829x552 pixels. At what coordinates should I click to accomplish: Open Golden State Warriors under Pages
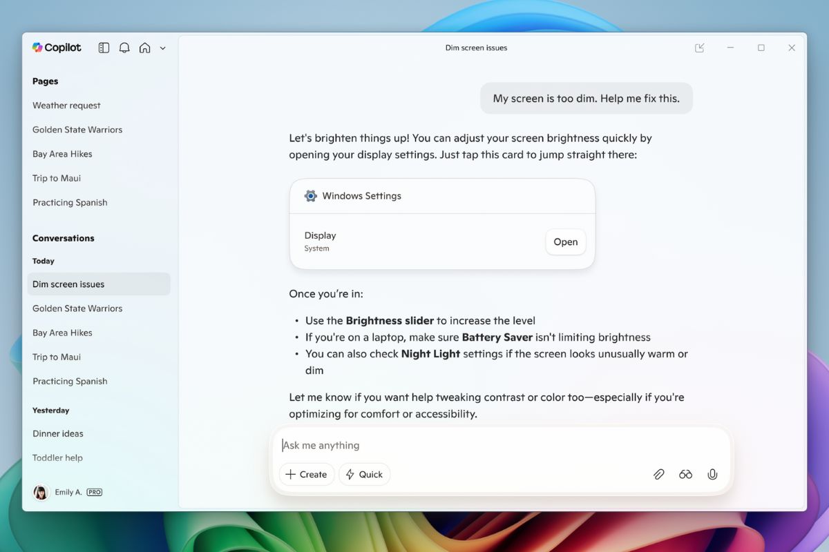(x=77, y=130)
